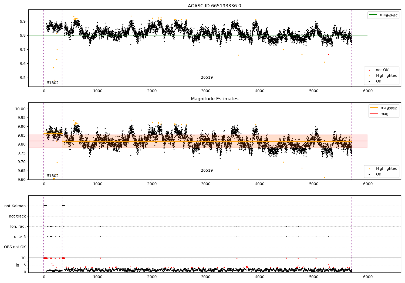
Task: Click the '51802' annotation in the top plot
Action: pyautogui.click(x=53, y=83)
